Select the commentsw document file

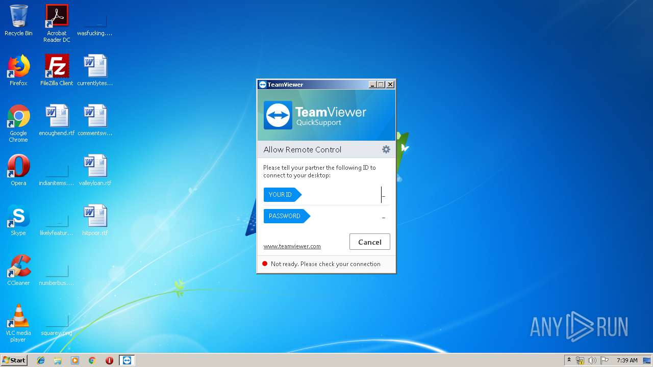pyautogui.click(x=95, y=120)
